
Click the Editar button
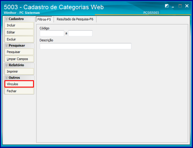[x=19, y=32]
